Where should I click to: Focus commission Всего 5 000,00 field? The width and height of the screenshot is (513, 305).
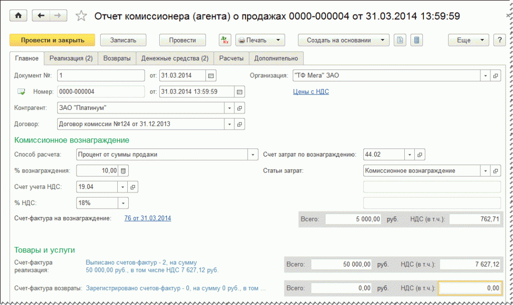pyautogui.click(x=353, y=219)
